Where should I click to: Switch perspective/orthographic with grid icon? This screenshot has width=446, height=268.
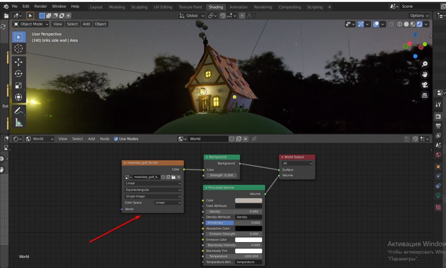(x=425, y=95)
